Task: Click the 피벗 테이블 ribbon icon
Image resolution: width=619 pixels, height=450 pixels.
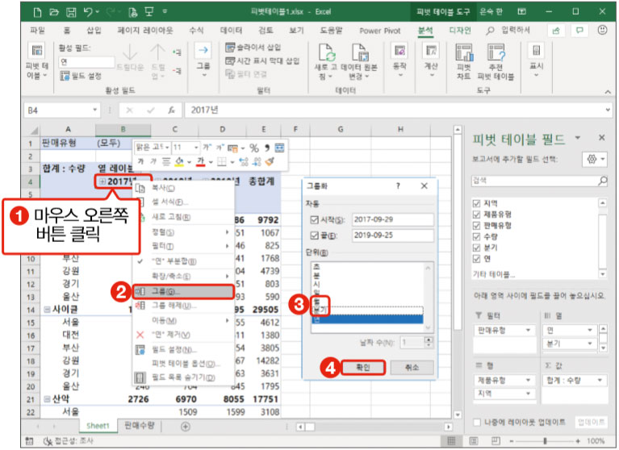Action: pos(36,51)
